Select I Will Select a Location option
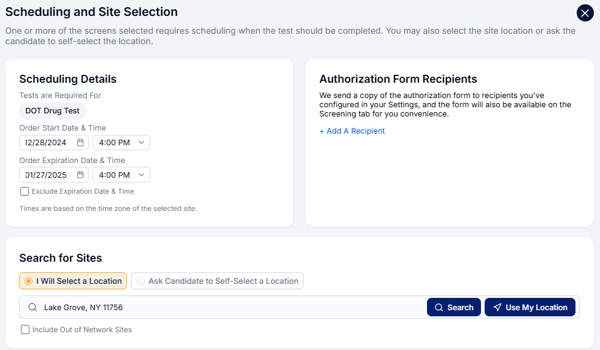Image resolution: width=600 pixels, height=350 pixels. 73,281
